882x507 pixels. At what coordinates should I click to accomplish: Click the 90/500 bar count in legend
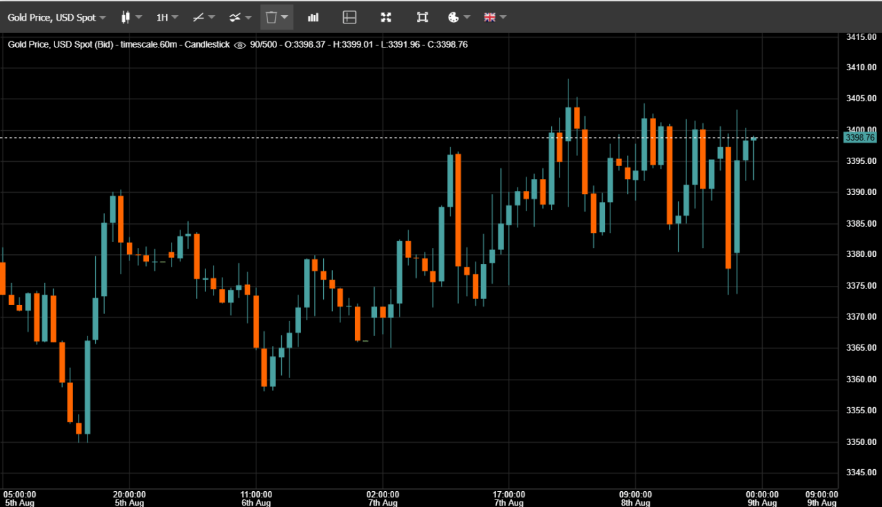click(264, 45)
